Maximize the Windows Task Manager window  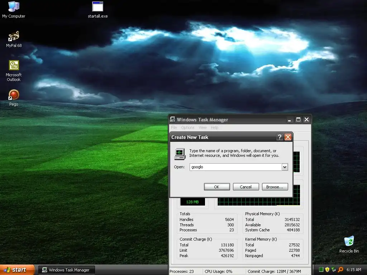[298, 120]
